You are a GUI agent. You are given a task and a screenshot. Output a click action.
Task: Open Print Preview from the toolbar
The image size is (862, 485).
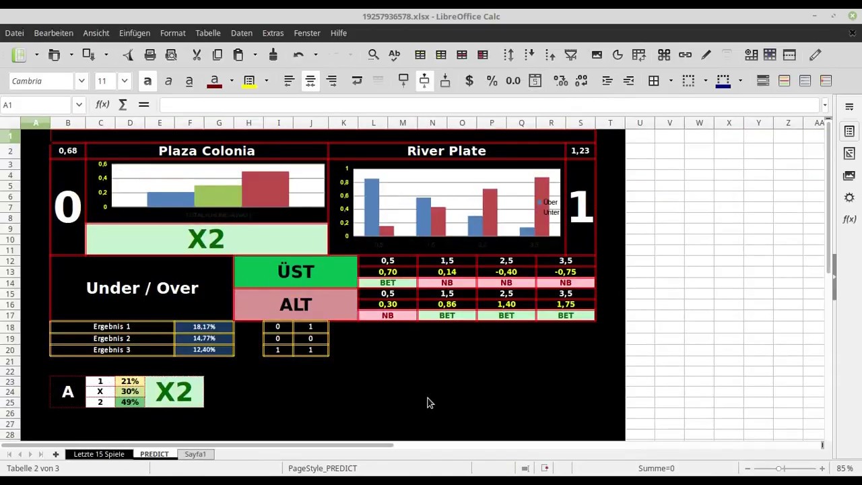(171, 55)
